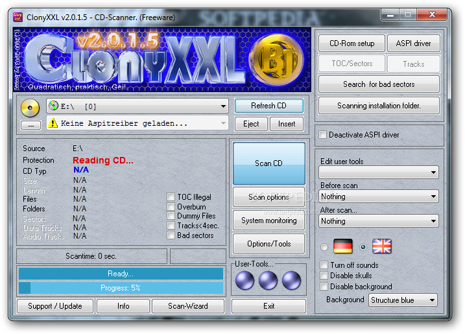Screen dimensions: 465x334
Task: Click the Ready... status bar
Action: pyautogui.click(x=121, y=274)
